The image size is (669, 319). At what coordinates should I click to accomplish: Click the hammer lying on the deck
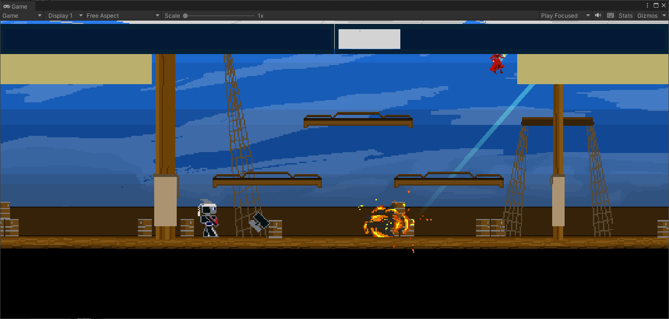[x=260, y=222]
